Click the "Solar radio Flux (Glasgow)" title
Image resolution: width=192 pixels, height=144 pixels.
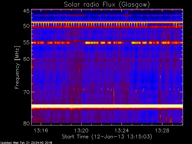tap(107, 5)
